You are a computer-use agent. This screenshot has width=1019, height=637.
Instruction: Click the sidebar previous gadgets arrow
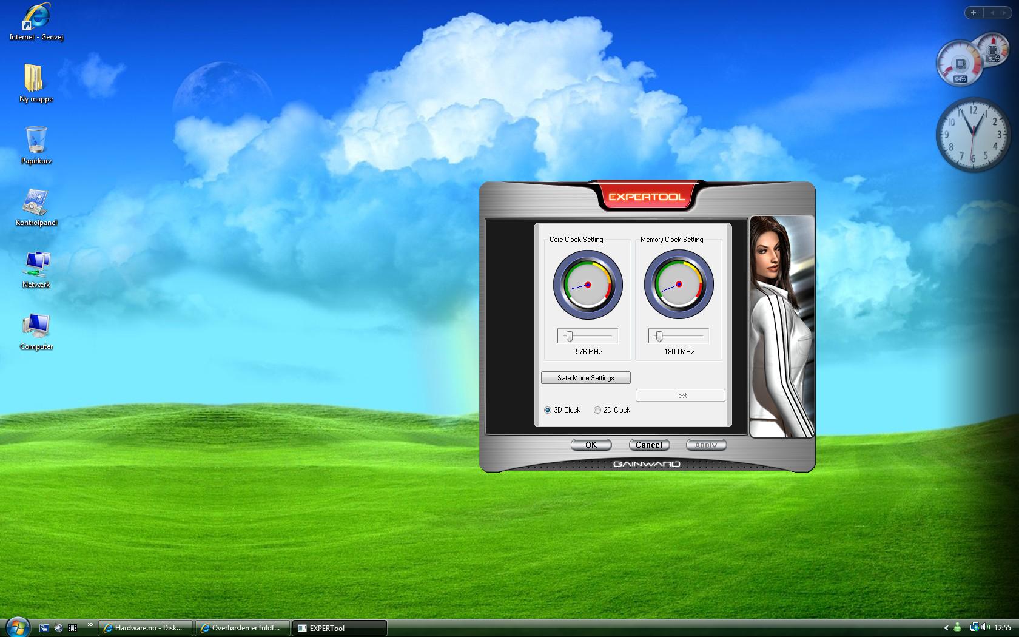pyautogui.click(x=993, y=12)
